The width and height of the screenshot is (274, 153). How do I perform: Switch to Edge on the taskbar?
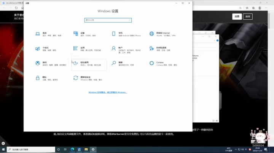point(72,149)
